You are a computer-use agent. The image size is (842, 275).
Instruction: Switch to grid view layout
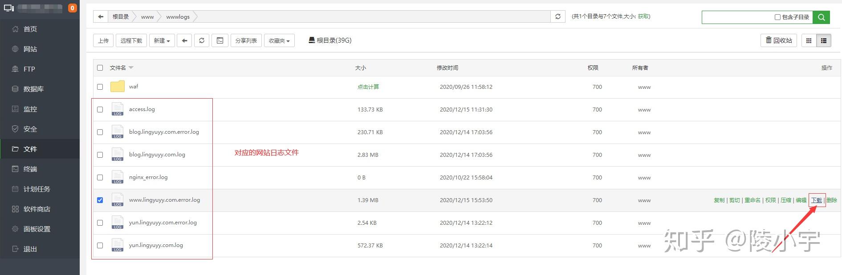point(809,40)
